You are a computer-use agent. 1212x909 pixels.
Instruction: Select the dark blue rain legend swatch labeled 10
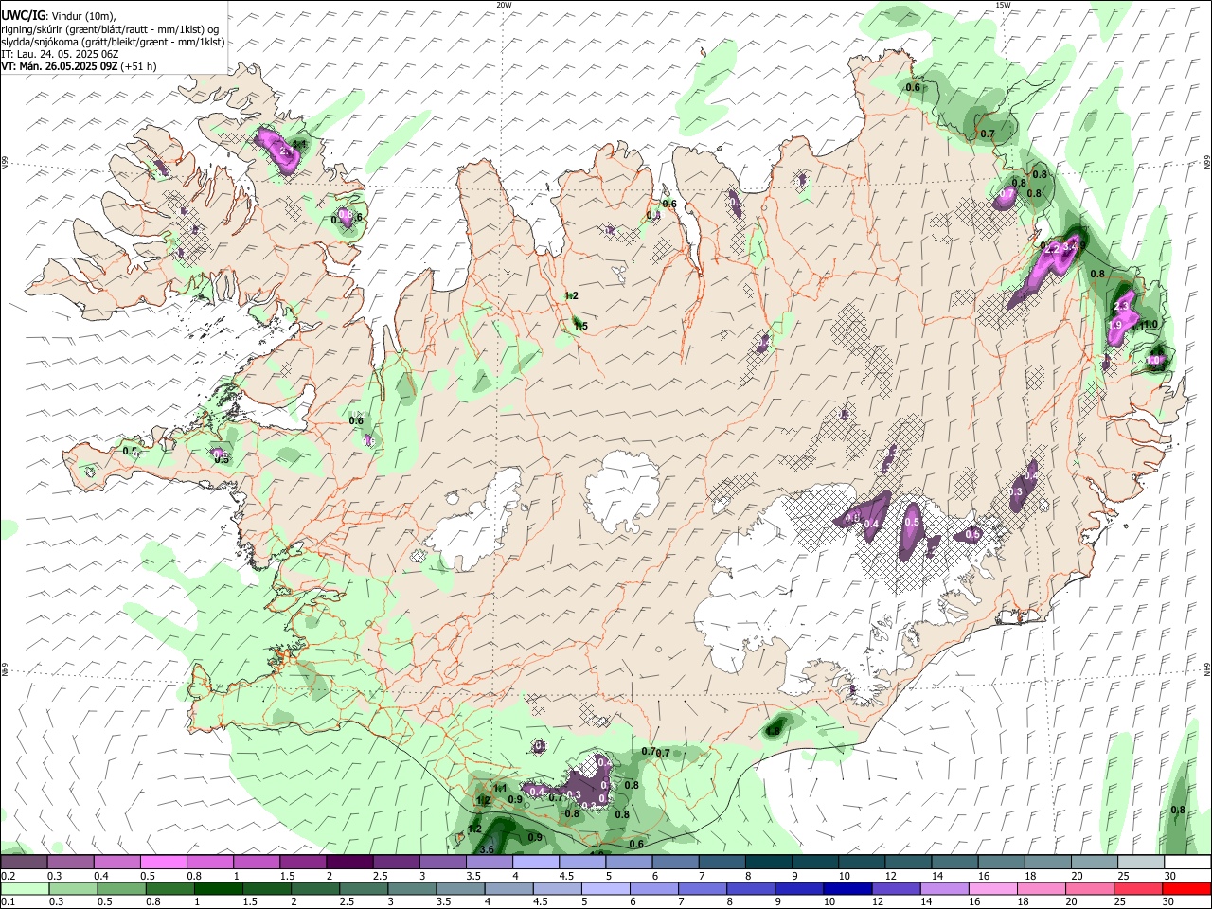tap(847, 889)
